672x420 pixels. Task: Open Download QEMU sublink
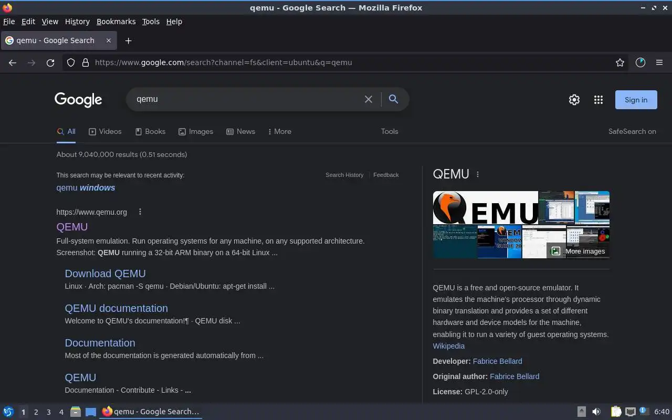pyautogui.click(x=105, y=274)
